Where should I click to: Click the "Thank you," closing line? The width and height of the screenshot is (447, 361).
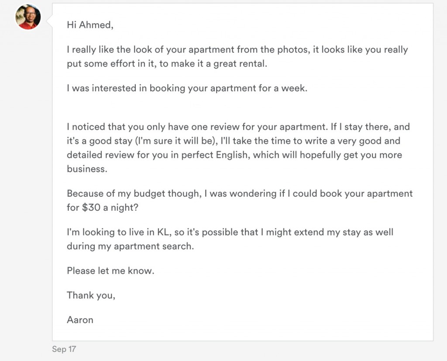click(x=91, y=295)
